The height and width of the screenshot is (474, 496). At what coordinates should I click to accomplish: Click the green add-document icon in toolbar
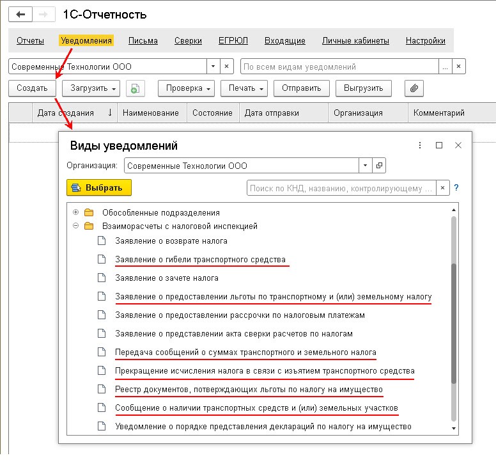(136, 88)
